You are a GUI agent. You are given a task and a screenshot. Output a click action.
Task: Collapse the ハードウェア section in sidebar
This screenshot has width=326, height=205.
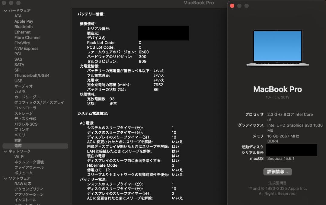[x=5, y=10]
